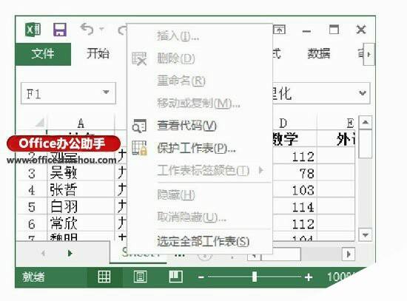Click cell containing 白羽

click(81, 207)
